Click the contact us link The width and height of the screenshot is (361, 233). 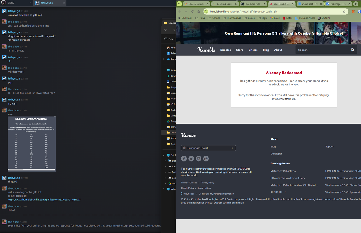pyautogui.click(x=288, y=98)
